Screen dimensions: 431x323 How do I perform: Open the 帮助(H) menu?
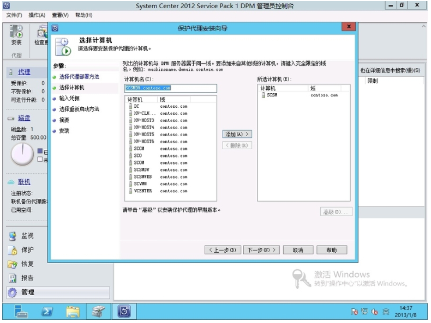coord(83,15)
